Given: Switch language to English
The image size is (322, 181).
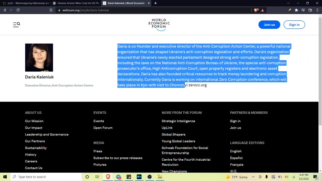Looking at the screenshot, I should [236, 151].
